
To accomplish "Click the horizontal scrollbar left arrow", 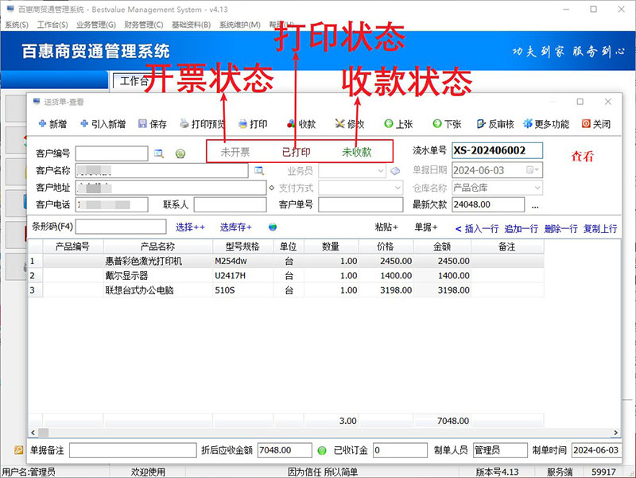I will click(x=33, y=433).
